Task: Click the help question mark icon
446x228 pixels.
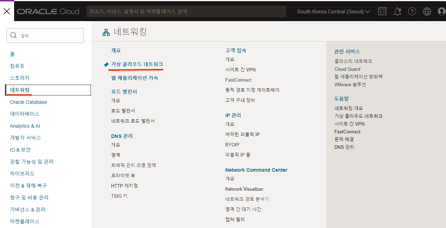Action: (x=412, y=11)
